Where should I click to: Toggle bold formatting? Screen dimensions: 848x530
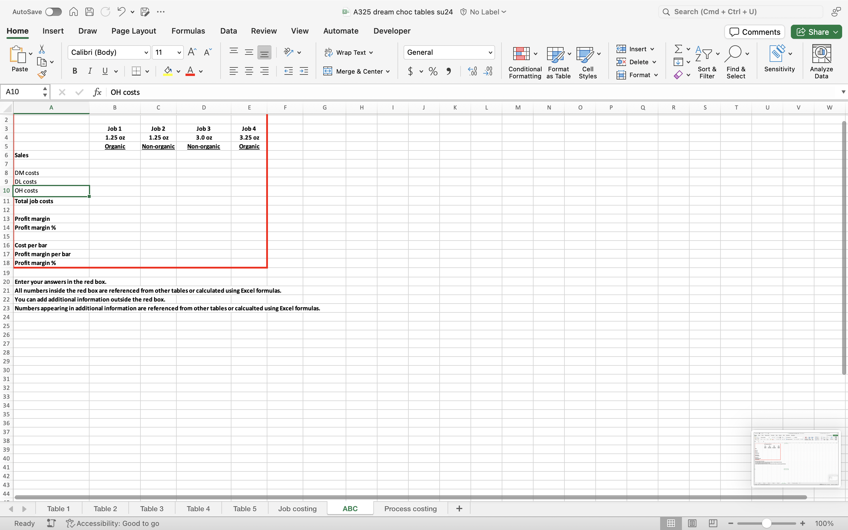click(x=74, y=72)
